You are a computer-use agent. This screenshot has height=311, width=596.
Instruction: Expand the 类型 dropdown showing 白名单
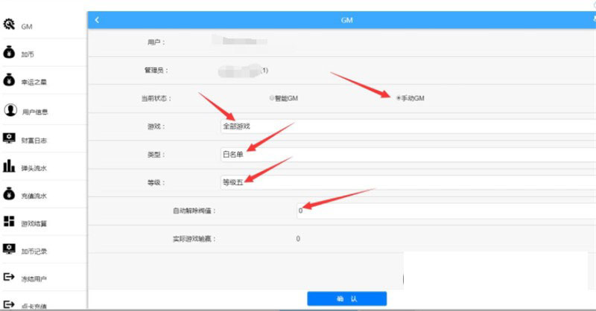point(402,155)
